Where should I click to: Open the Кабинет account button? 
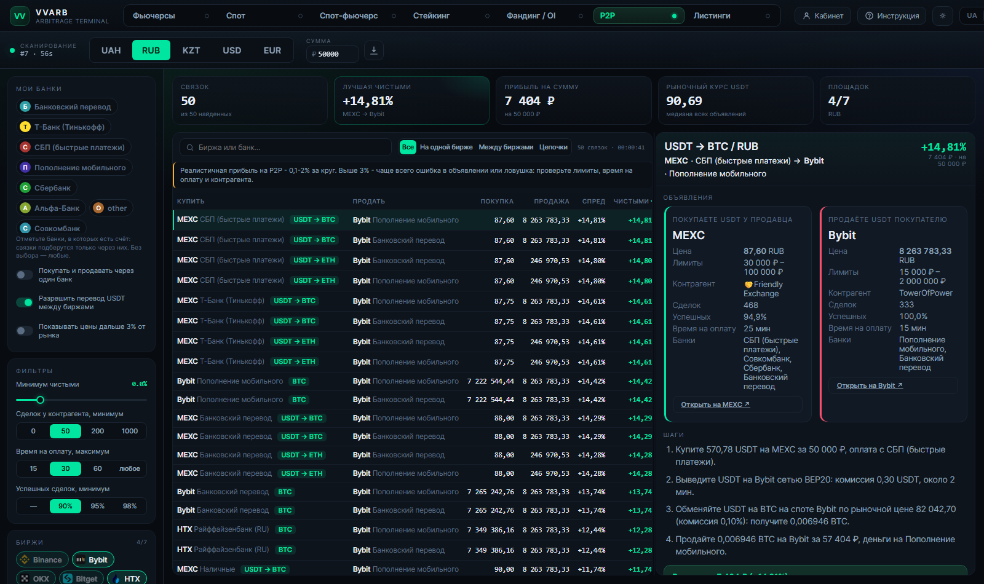pos(823,16)
